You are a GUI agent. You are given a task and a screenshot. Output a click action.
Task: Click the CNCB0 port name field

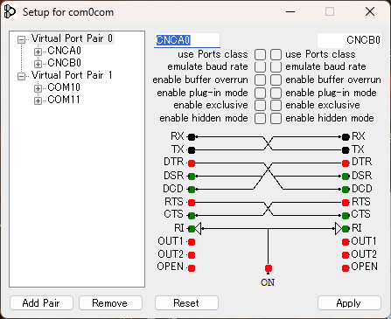tap(350, 40)
